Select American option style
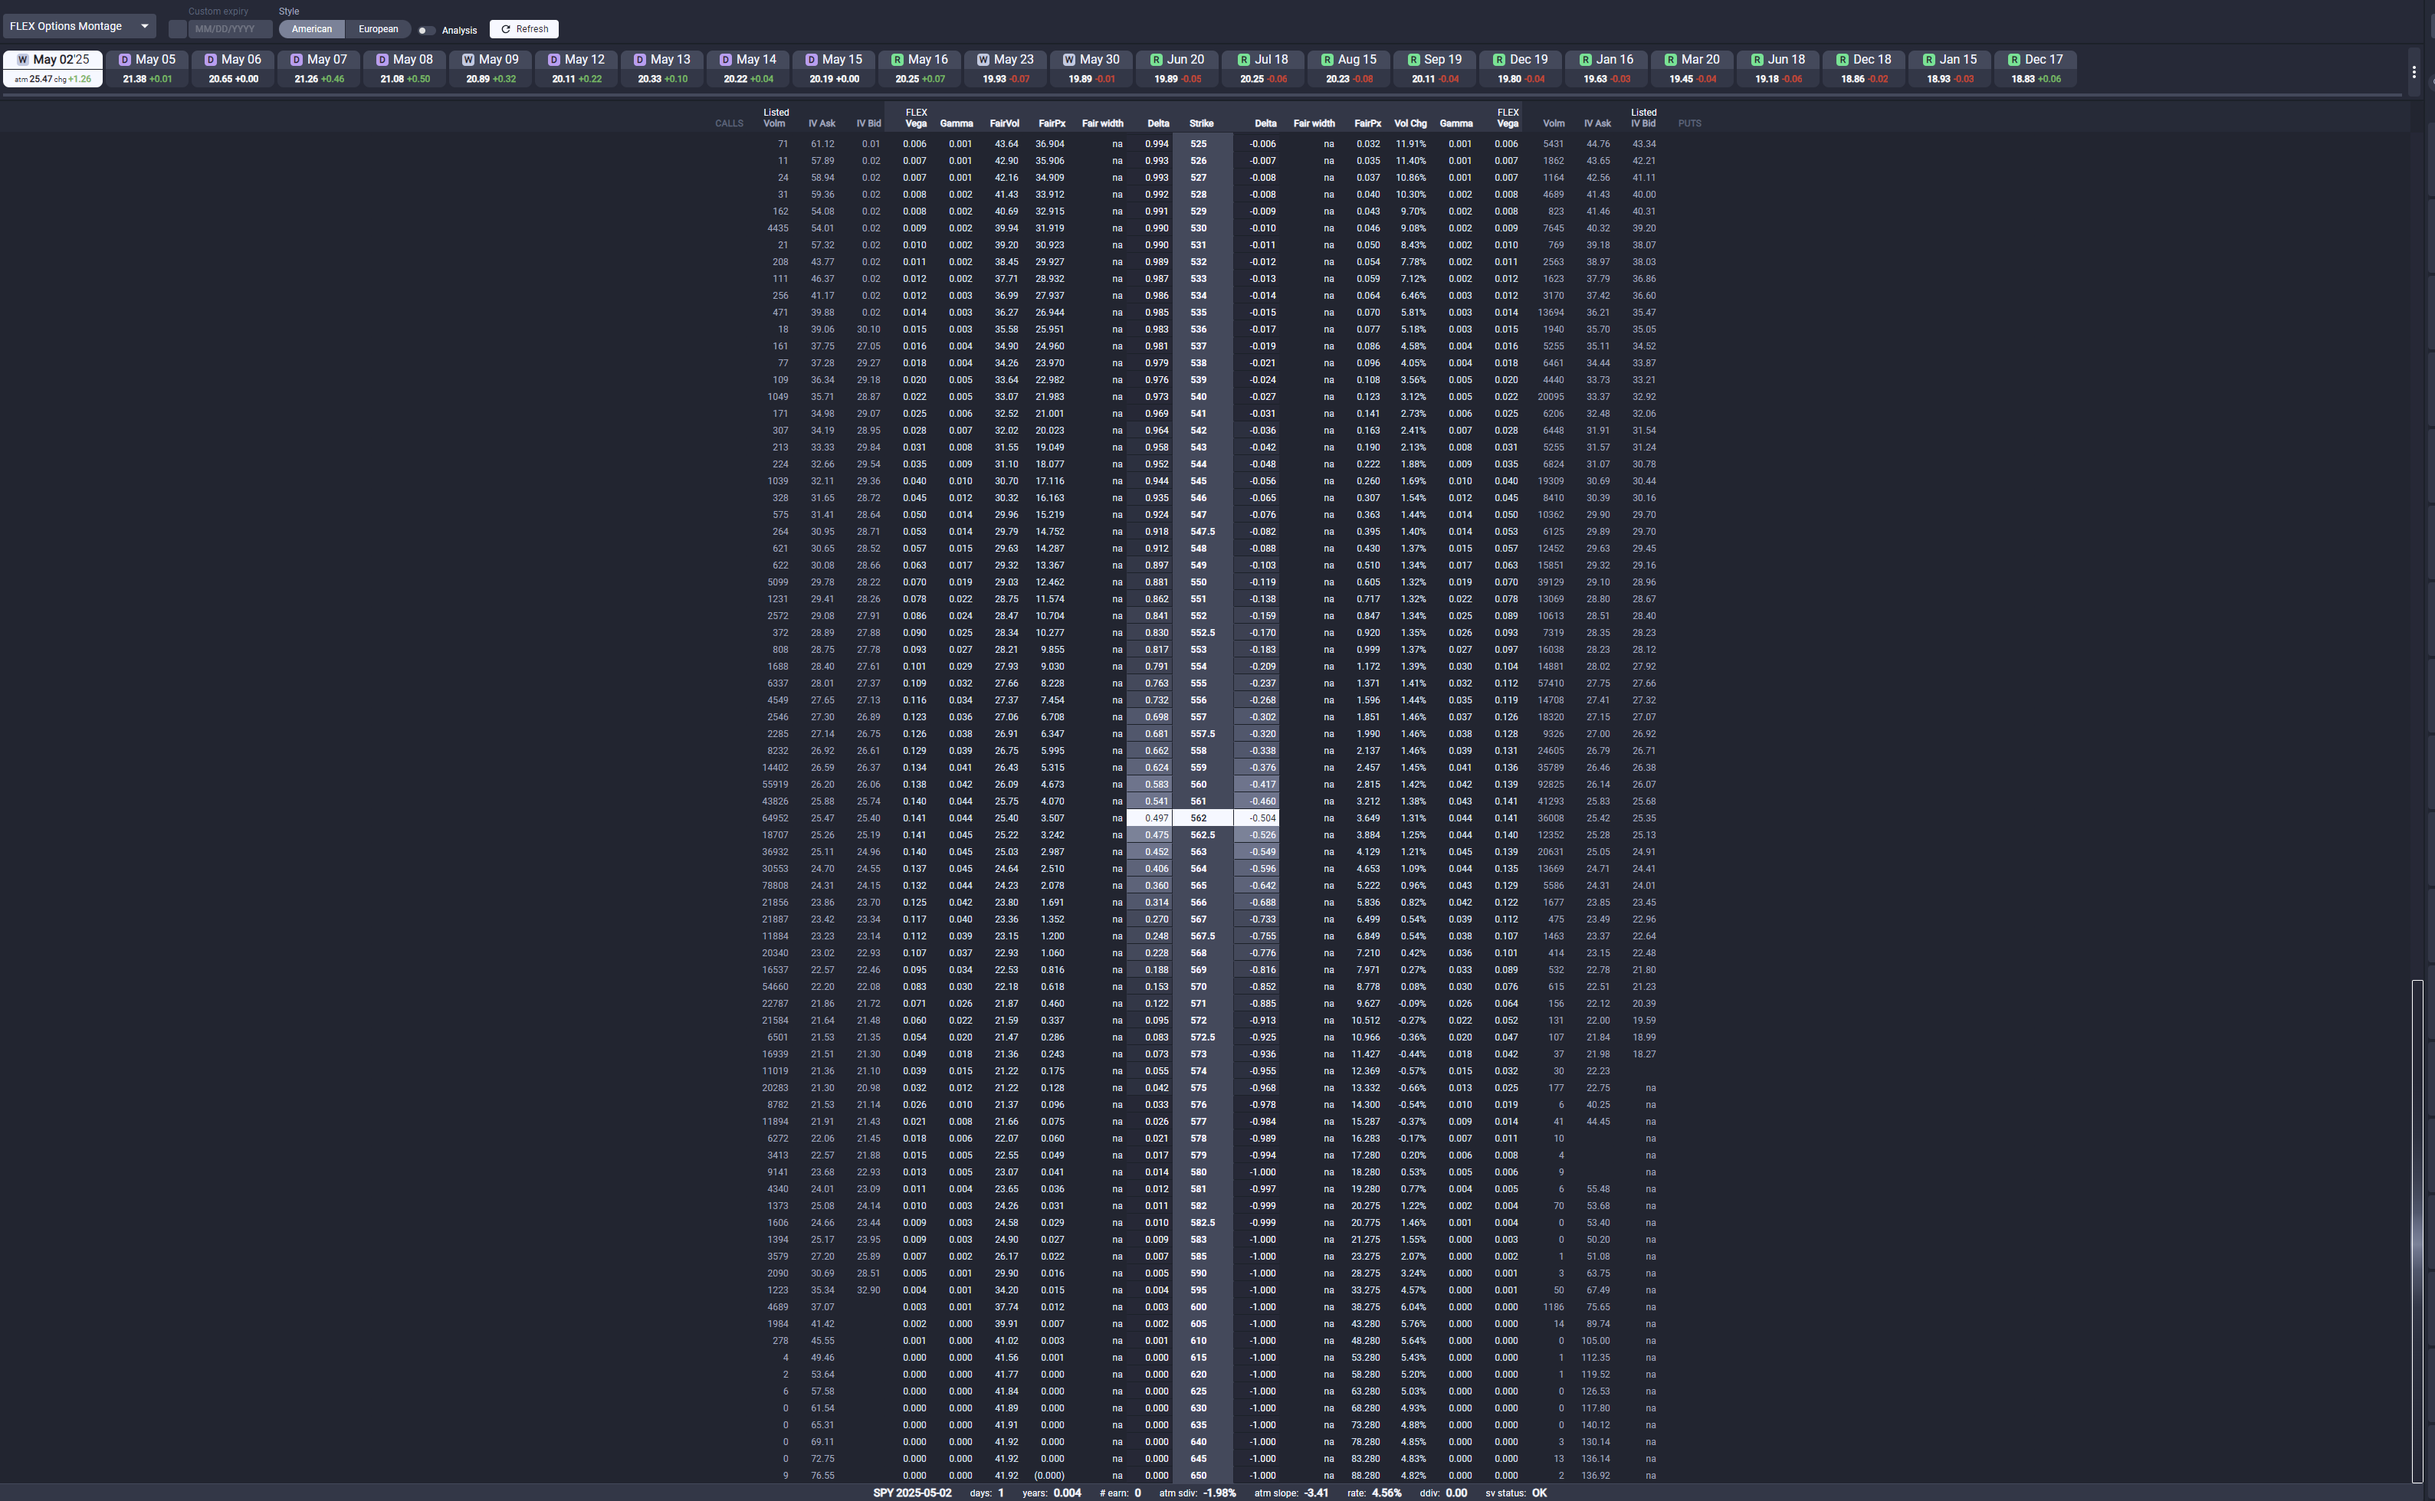2435x1501 pixels. pos(312,29)
